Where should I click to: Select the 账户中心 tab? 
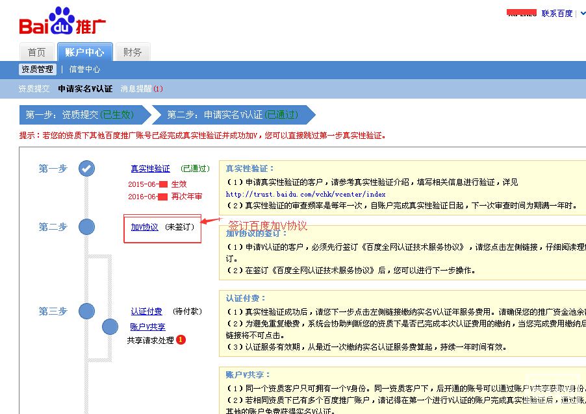click(x=85, y=52)
